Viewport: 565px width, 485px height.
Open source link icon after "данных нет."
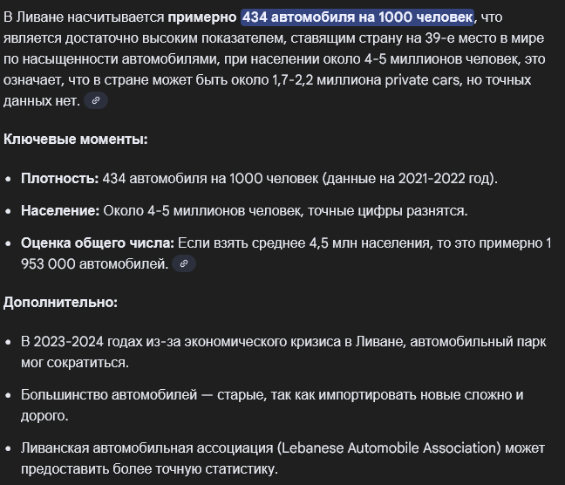pyautogui.click(x=96, y=100)
